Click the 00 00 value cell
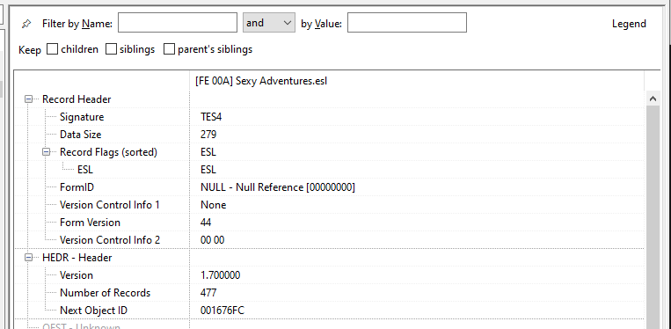Screen dimensions: 671x329 tap(212, 239)
